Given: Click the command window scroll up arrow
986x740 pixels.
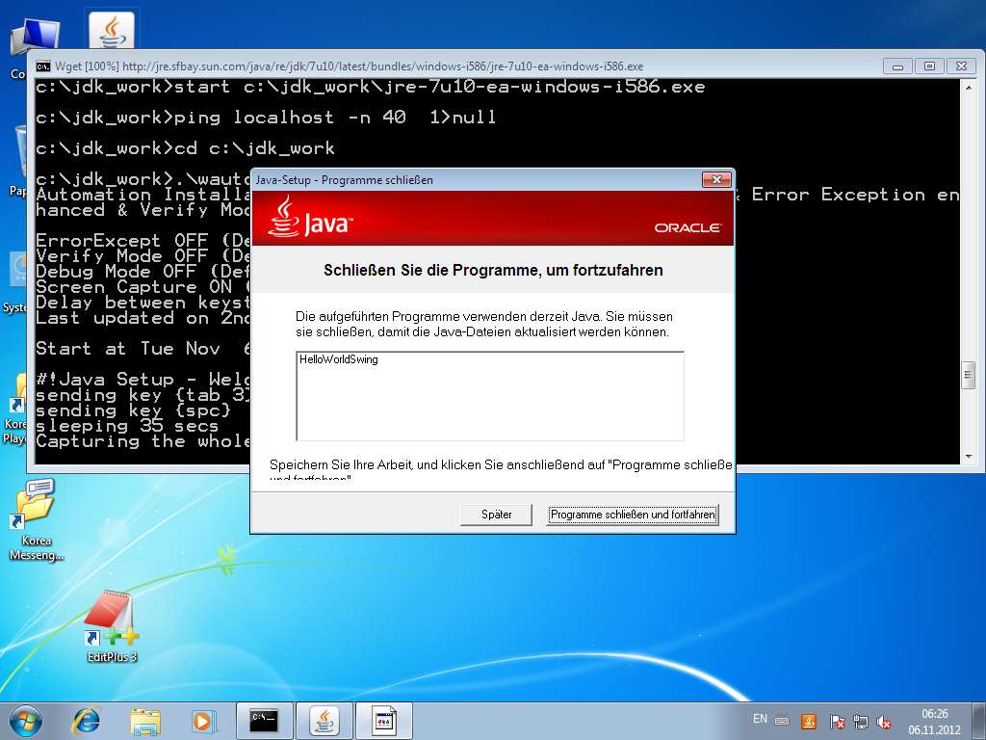Looking at the screenshot, I should tap(967, 88).
